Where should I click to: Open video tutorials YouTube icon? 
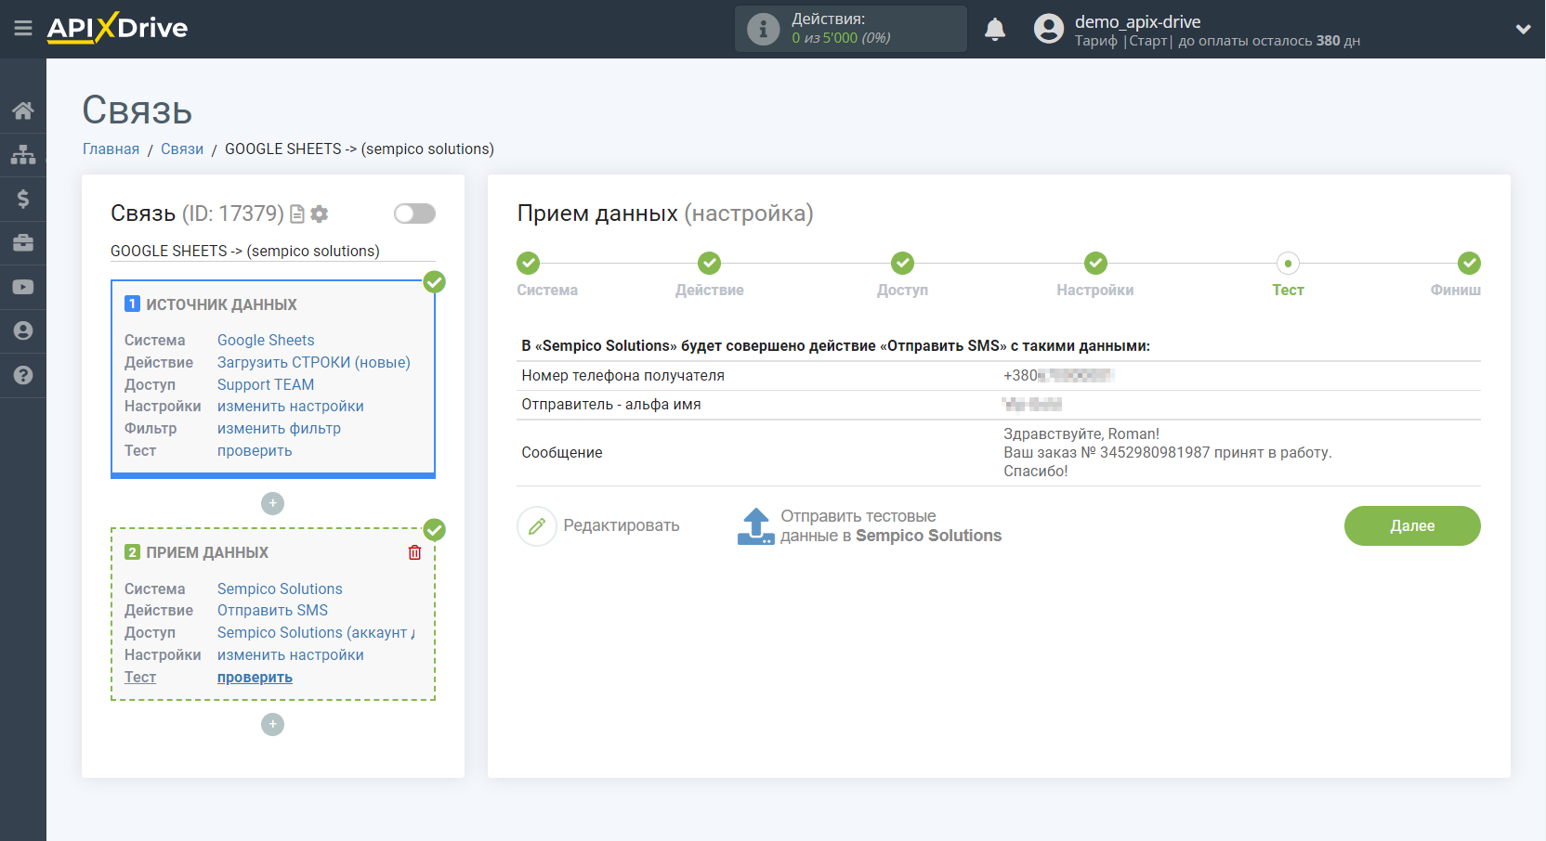point(23,287)
